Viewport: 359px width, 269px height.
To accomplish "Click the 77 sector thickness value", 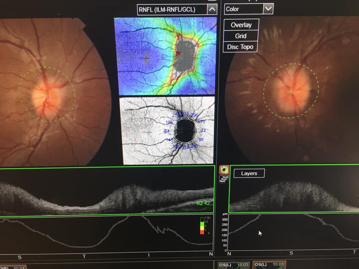I will 203,130.
